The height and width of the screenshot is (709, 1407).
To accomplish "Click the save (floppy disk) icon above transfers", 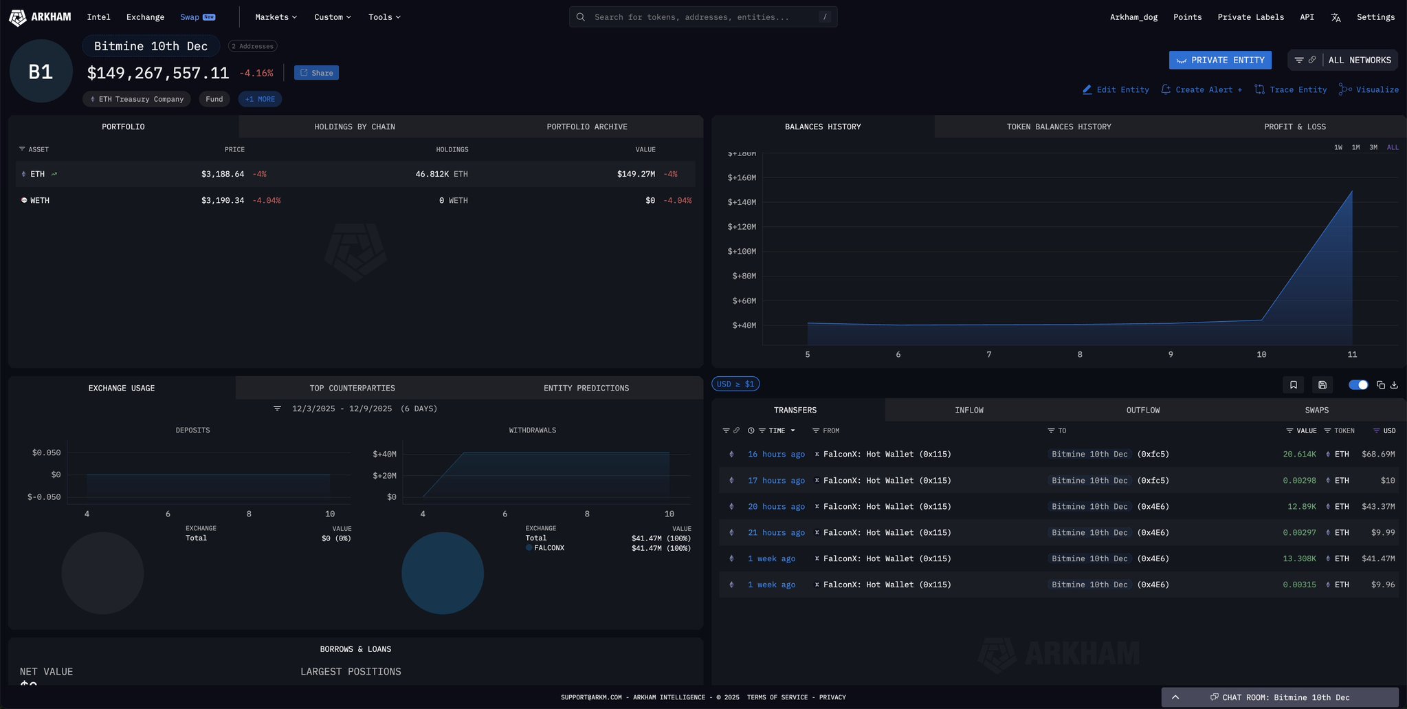I will click(x=1322, y=385).
